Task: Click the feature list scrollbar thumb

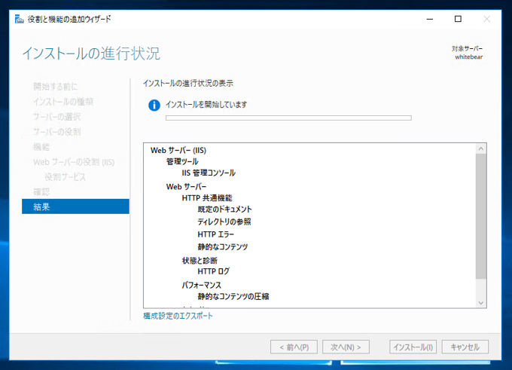Action: click(x=481, y=216)
